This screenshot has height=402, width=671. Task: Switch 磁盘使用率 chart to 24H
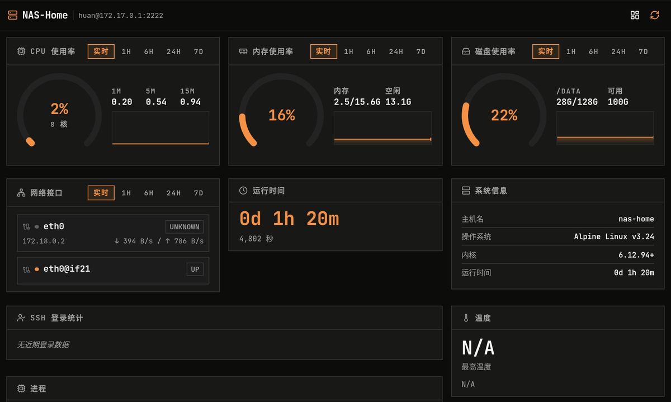(618, 51)
